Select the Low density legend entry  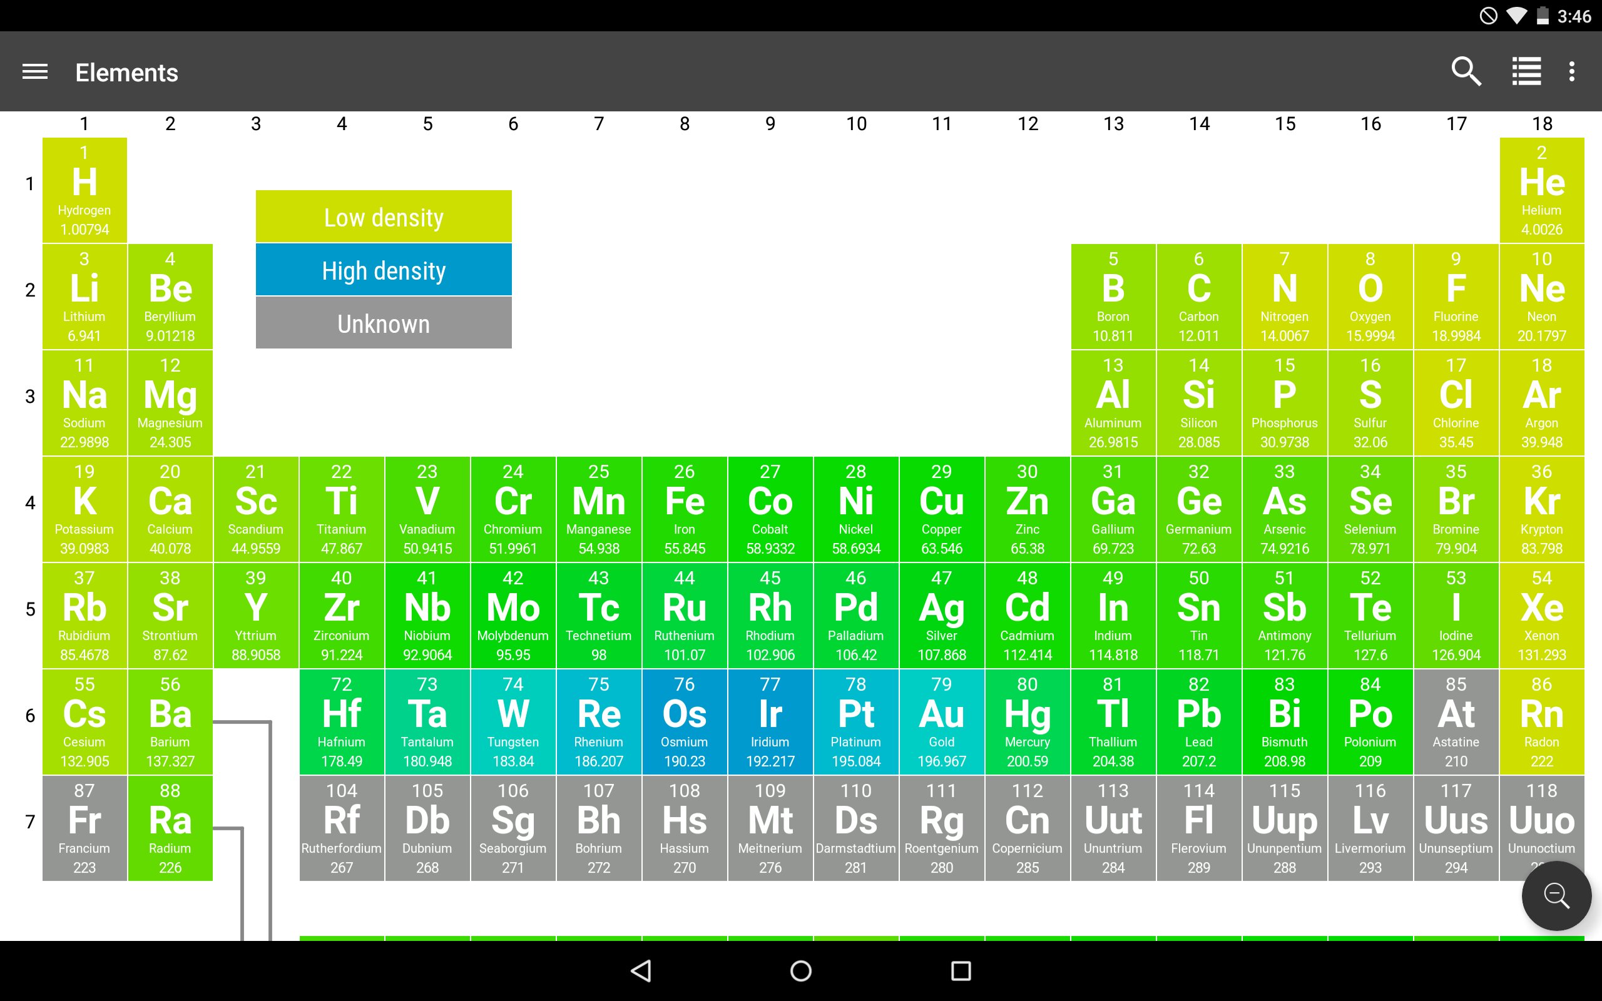pyautogui.click(x=383, y=216)
